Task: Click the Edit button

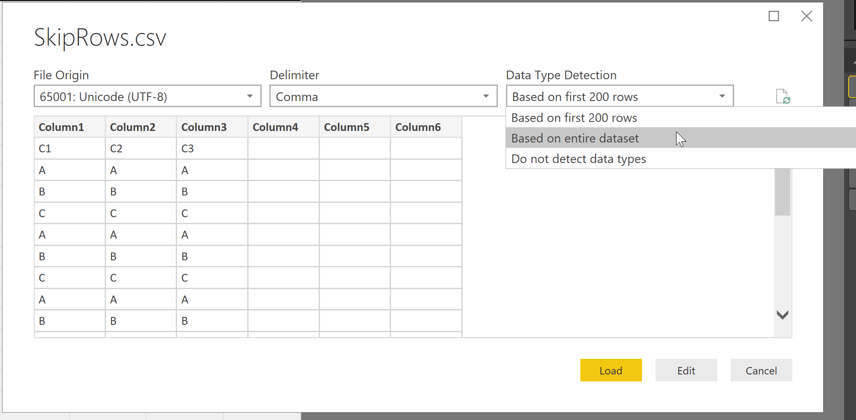Action: point(686,370)
